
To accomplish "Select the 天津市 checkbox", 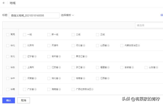I will pos(49,46).
